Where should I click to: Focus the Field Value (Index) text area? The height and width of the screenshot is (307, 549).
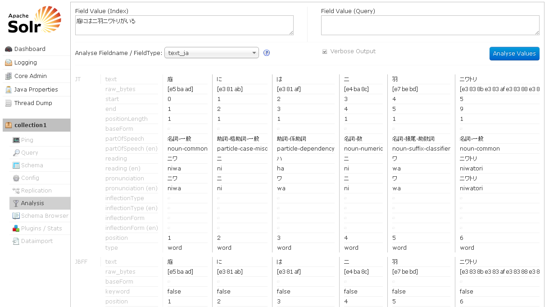pyautogui.click(x=184, y=25)
